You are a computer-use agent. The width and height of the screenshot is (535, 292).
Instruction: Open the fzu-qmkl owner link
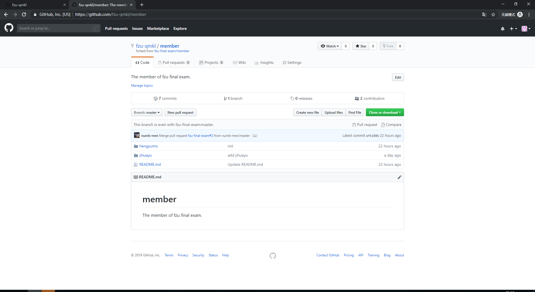click(146, 46)
